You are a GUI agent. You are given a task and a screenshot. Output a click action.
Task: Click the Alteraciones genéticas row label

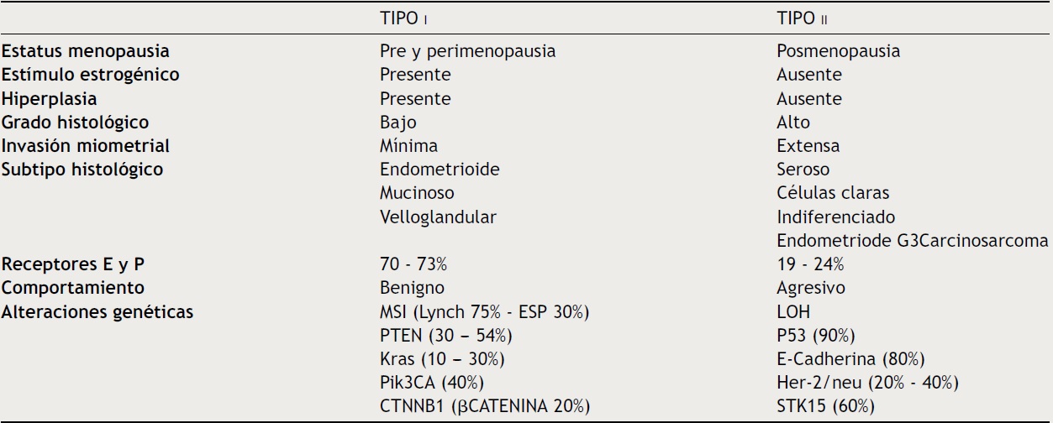[x=97, y=312]
